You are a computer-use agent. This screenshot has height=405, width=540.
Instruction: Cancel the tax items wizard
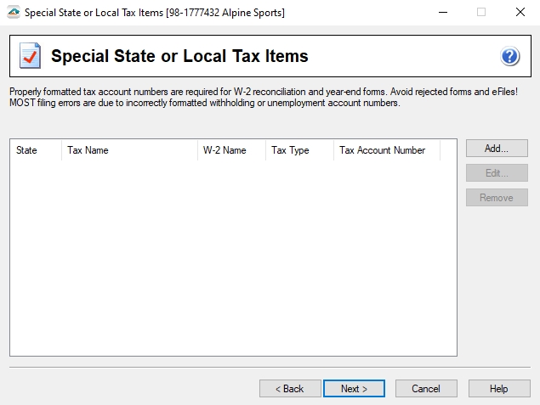coord(426,389)
